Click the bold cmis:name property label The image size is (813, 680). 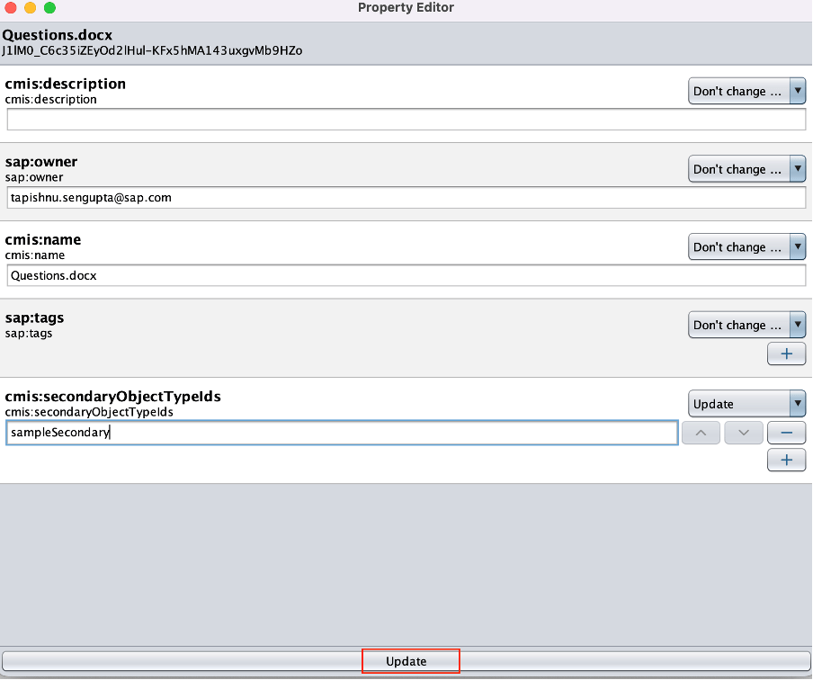[43, 239]
